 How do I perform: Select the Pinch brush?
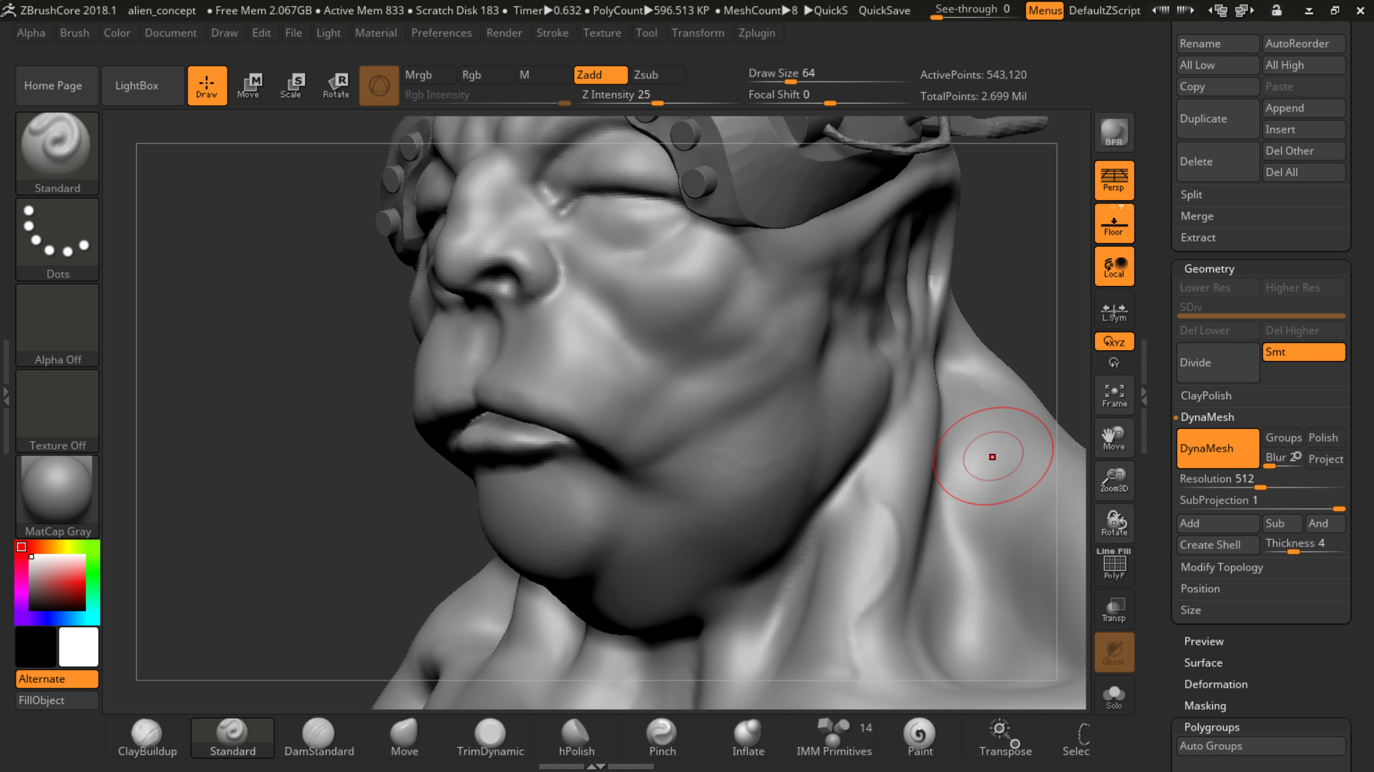tap(662, 738)
